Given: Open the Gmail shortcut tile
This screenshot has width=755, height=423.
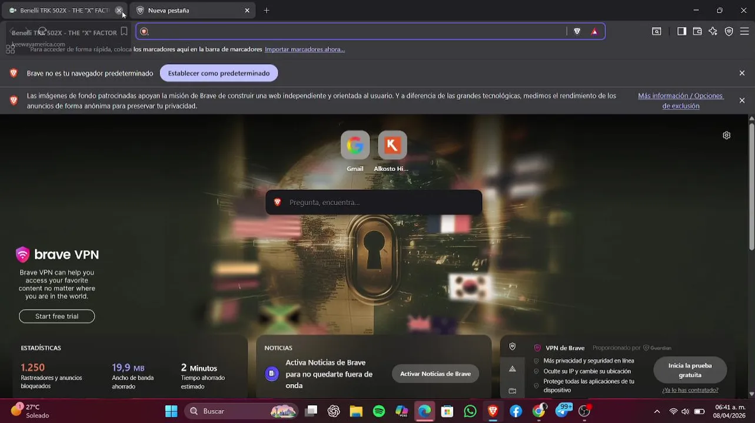Looking at the screenshot, I should (355, 152).
